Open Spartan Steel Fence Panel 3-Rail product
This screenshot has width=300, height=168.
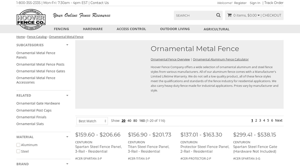click(x=98, y=149)
